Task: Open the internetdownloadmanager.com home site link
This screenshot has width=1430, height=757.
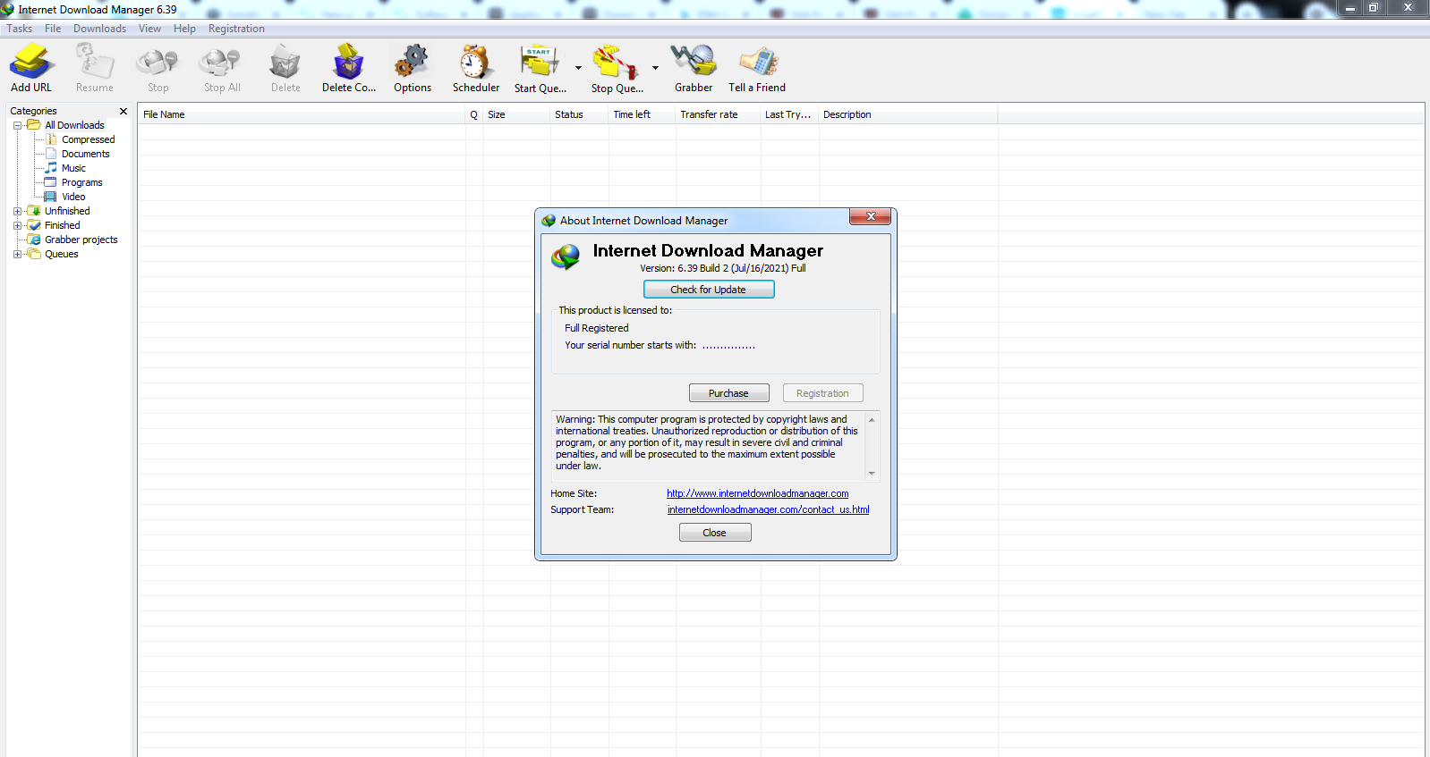Action: click(x=758, y=493)
